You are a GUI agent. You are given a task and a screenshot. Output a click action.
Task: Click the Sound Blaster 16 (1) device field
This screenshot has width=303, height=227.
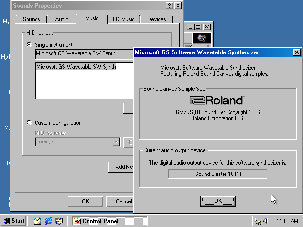(218, 174)
